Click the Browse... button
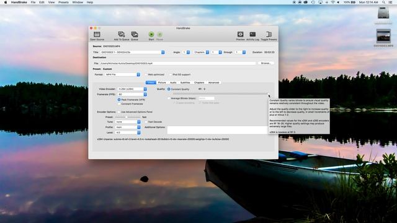The width and height of the screenshot is (397, 223). click(265, 63)
